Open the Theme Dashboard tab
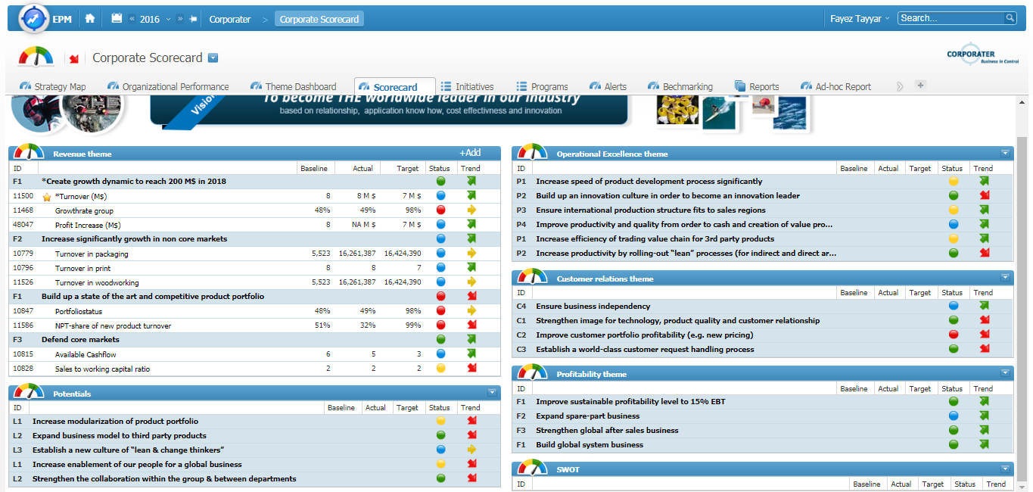The height and width of the screenshot is (492, 1033). click(x=294, y=87)
